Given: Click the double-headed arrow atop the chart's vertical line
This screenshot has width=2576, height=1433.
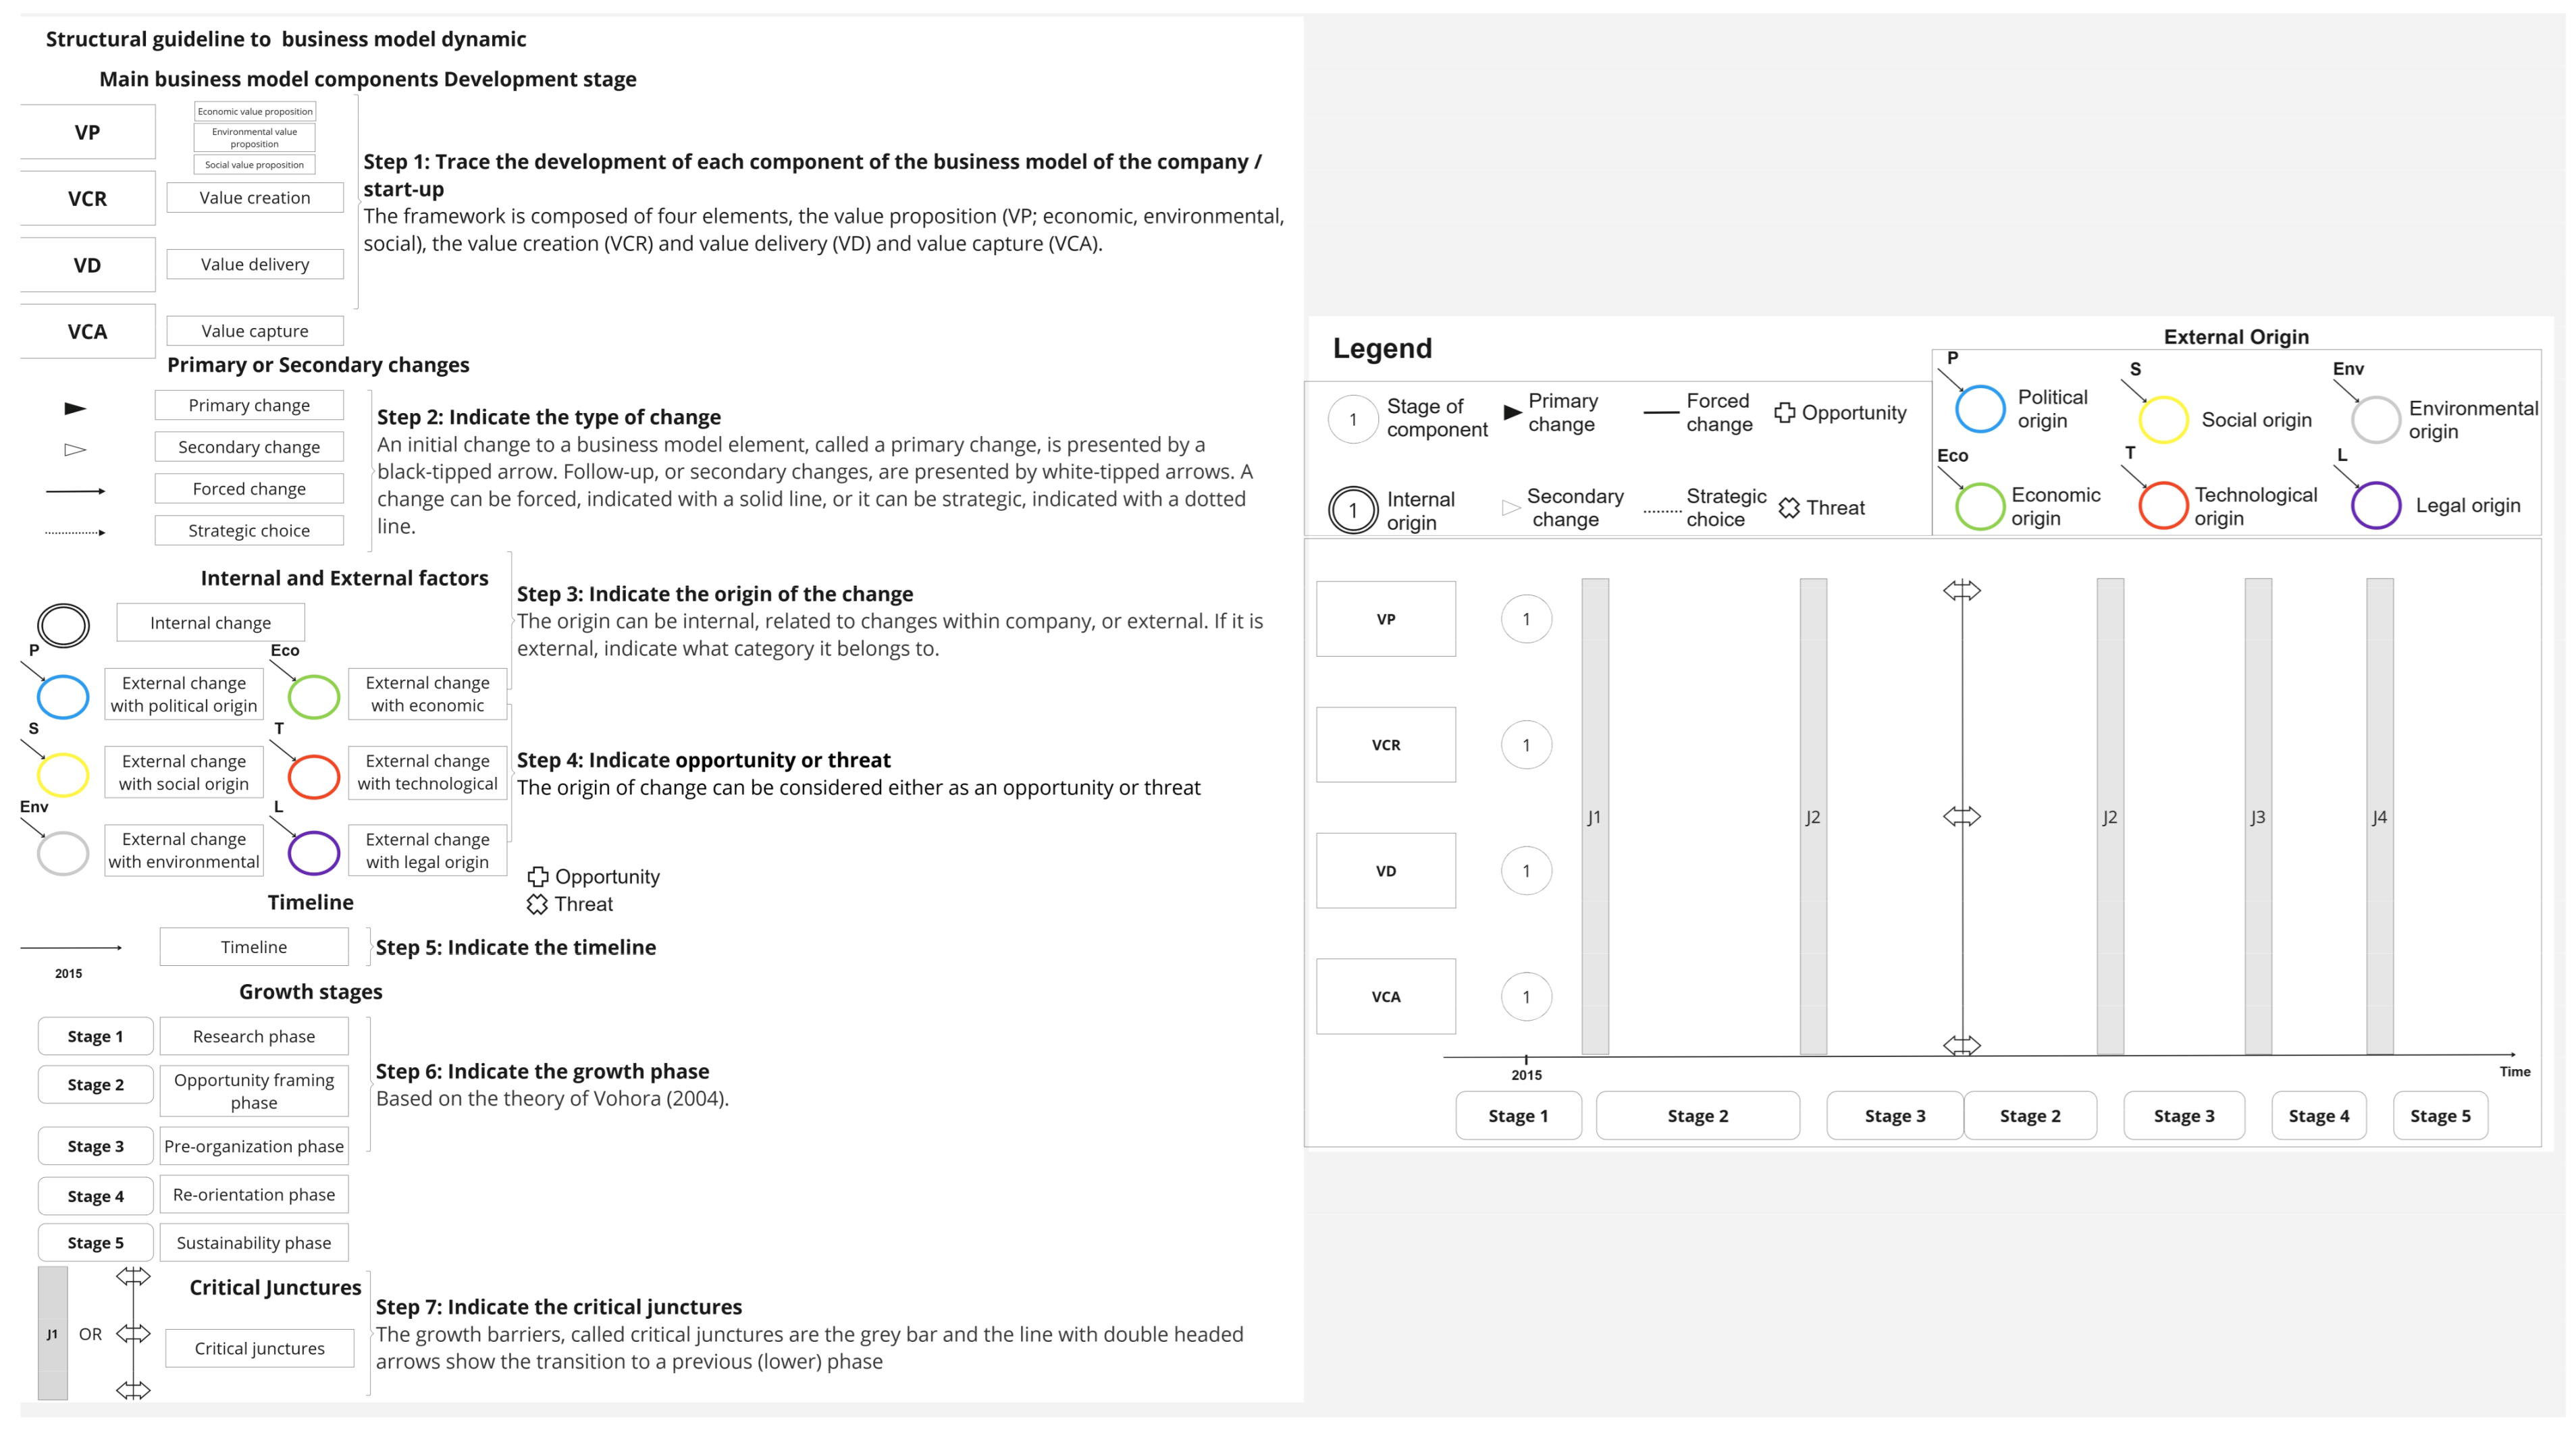Looking at the screenshot, I should click(1962, 591).
